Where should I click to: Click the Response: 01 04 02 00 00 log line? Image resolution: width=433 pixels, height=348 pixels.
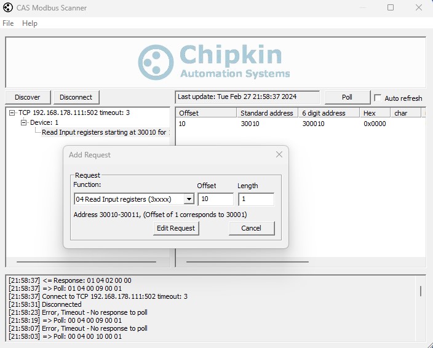click(x=70, y=280)
